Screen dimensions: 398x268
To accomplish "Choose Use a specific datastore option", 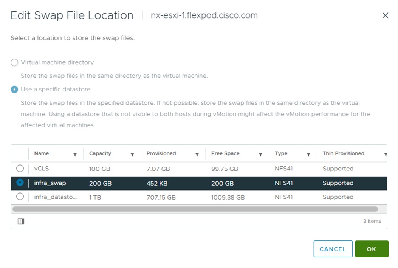I will click(x=14, y=90).
